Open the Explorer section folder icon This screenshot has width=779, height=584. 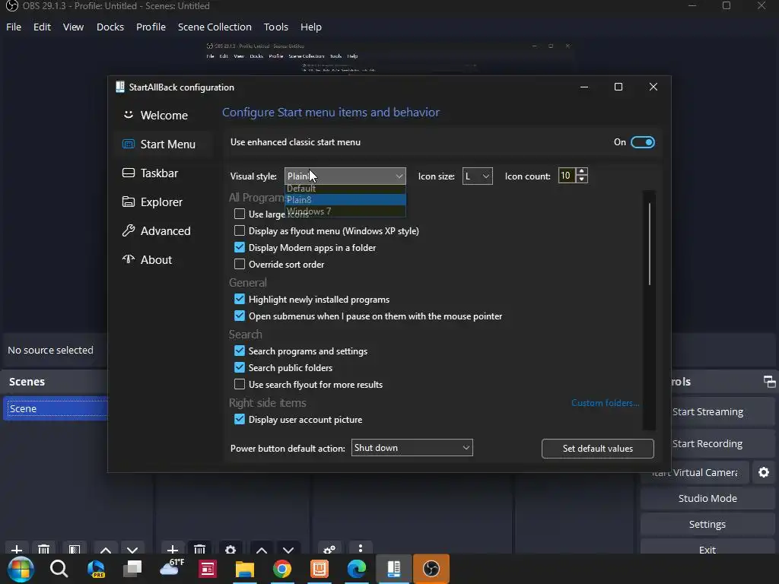(x=128, y=202)
